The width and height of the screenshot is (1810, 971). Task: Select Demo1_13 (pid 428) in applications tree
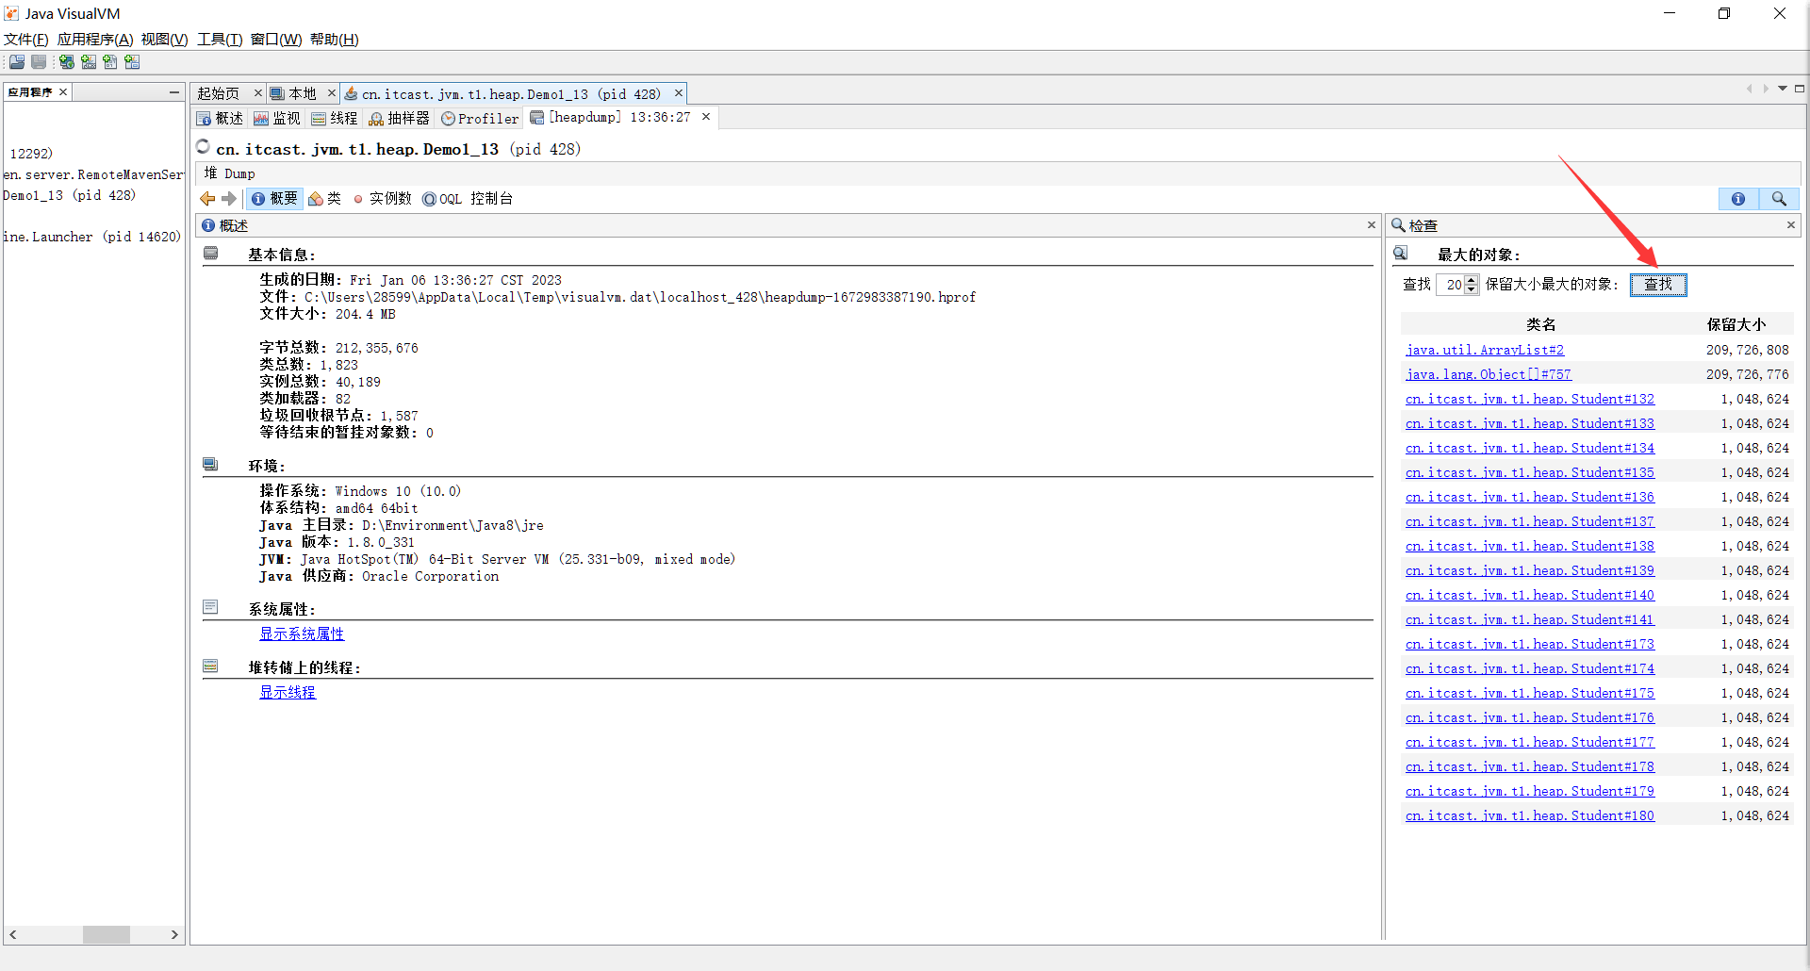click(x=70, y=196)
